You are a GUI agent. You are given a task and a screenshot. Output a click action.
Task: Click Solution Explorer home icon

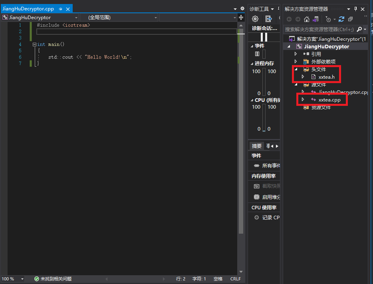[307, 19]
